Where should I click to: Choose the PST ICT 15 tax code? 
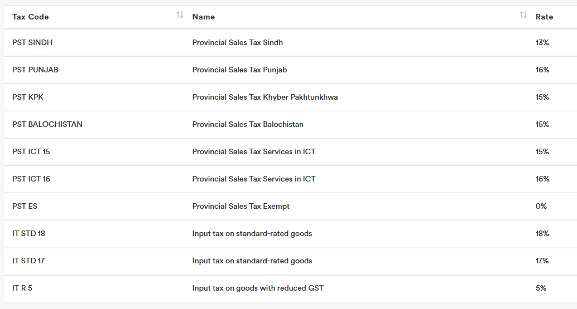(x=31, y=151)
